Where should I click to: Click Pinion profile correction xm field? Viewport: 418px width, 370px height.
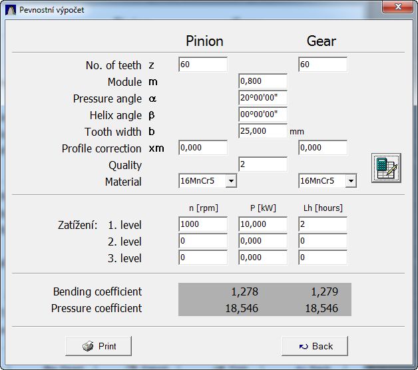tap(203, 148)
